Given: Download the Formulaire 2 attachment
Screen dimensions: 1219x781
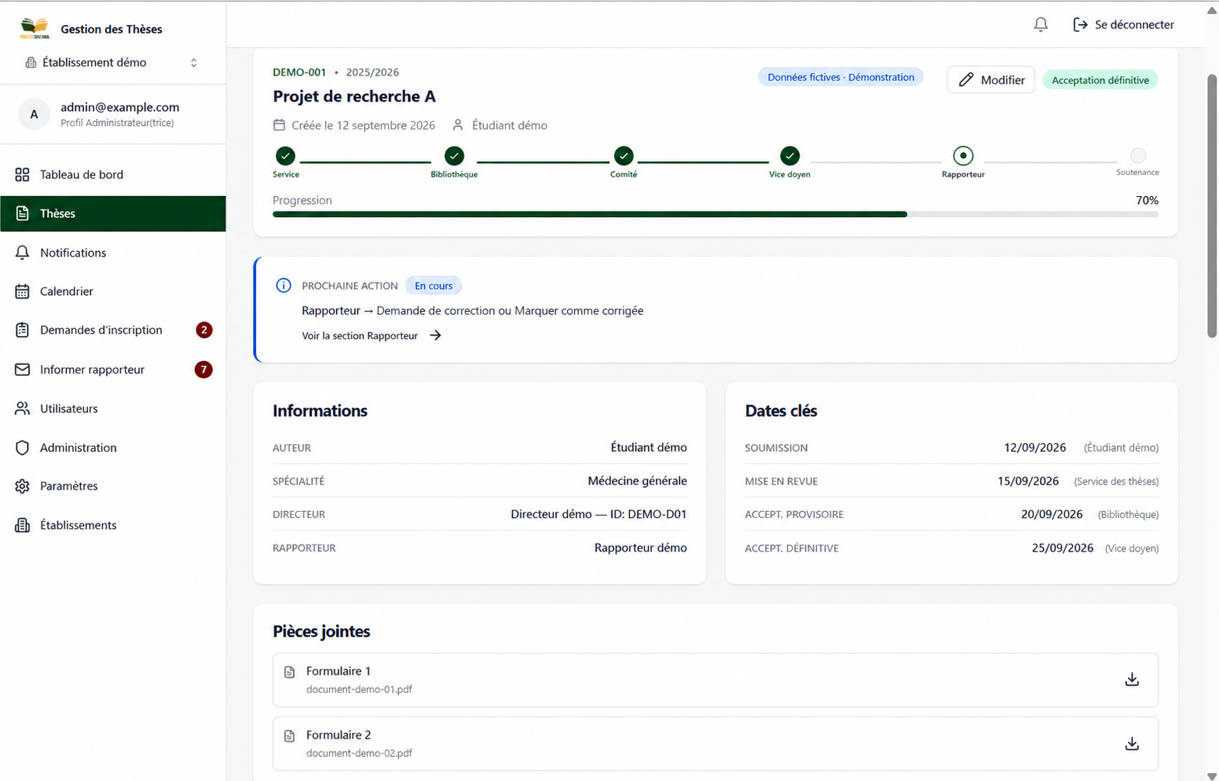Looking at the screenshot, I should [x=1132, y=744].
